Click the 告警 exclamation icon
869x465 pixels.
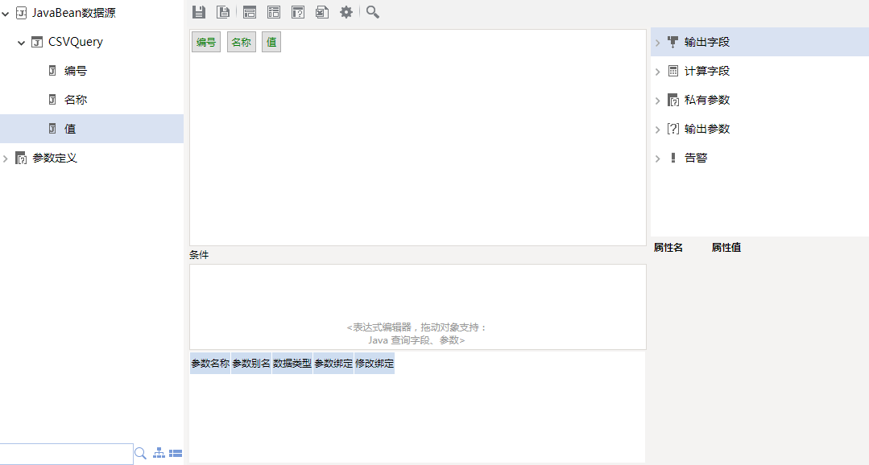pyautogui.click(x=672, y=158)
